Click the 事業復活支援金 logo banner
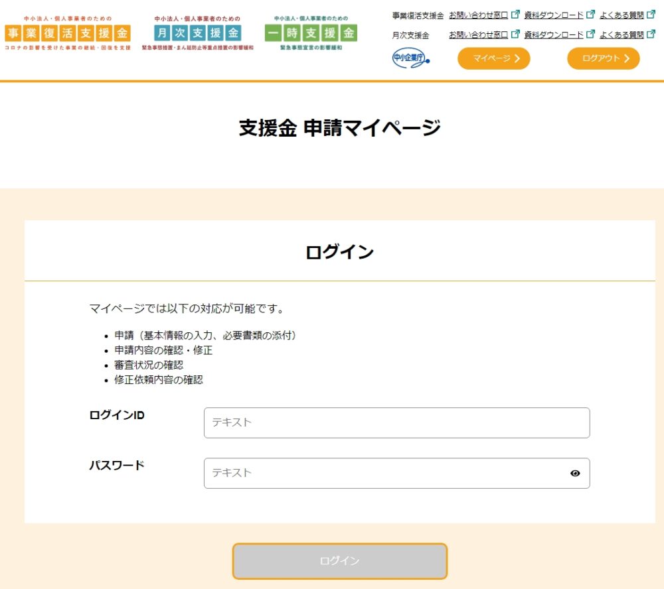 (68, 33)
